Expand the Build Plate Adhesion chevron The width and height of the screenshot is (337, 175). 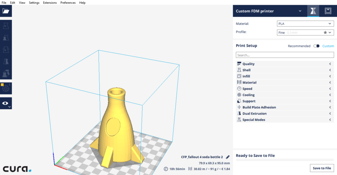click(330, 107)
